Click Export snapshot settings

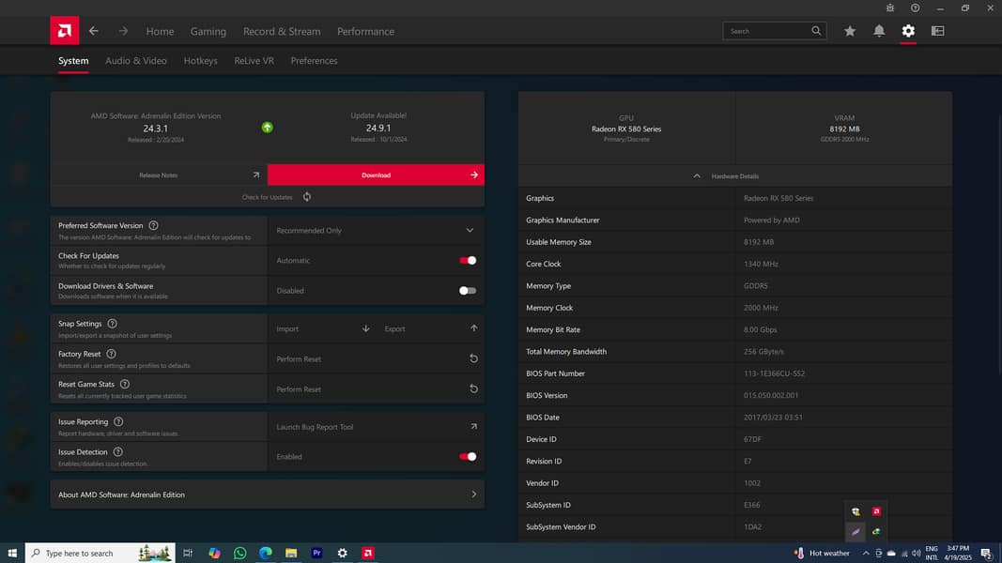430,328
